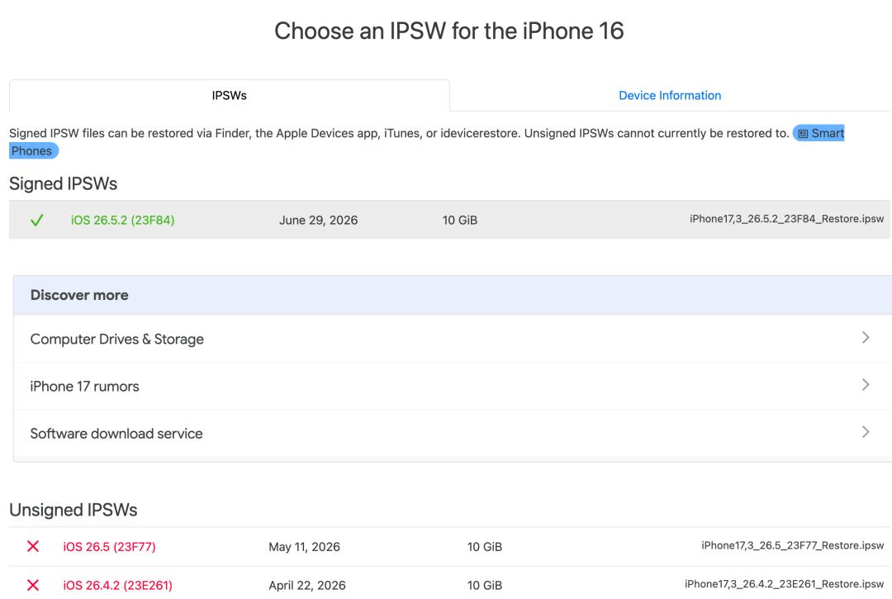Click the iPhone17,3_26.5_23F77_Restore.ipsw filename
892x599 pixels.
click(x=792, y=545)
